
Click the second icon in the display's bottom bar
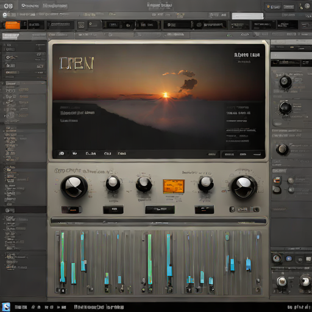[x=75, y=154]
